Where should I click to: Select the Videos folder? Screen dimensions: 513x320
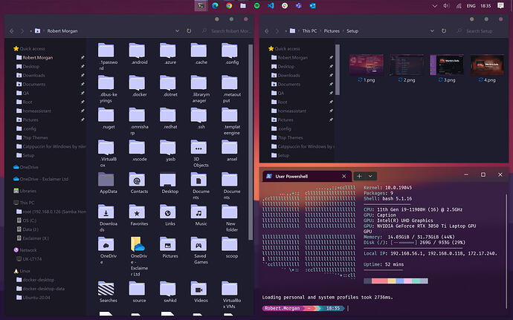click(199, 293)
